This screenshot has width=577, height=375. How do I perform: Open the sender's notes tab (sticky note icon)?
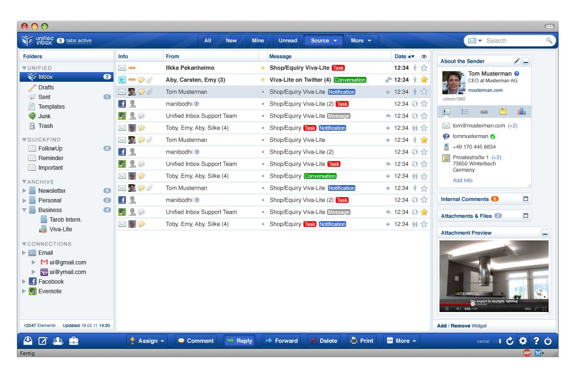503,111
